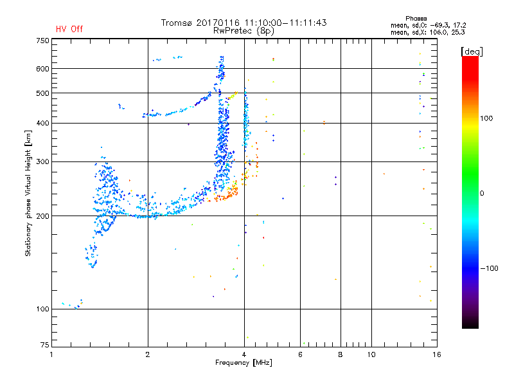Click y-axis label 100
The width and height of the screenshot is (514, 386).
42,309
